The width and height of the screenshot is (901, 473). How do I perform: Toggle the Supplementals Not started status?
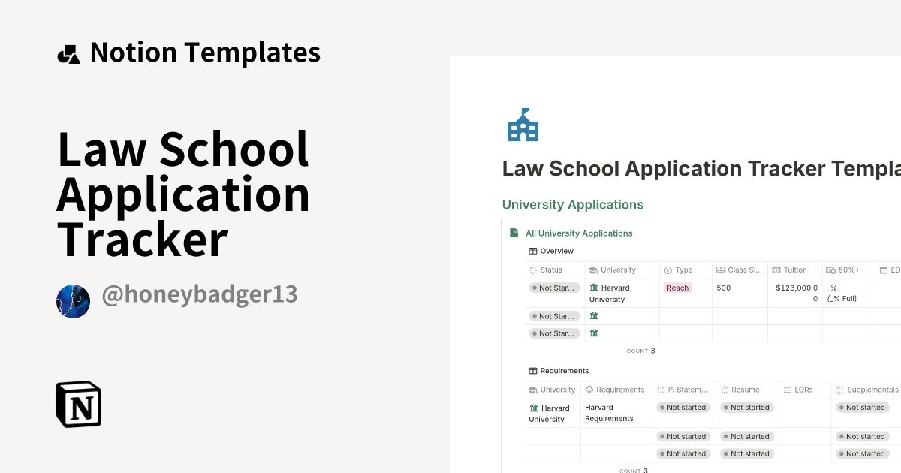point(862,407)
